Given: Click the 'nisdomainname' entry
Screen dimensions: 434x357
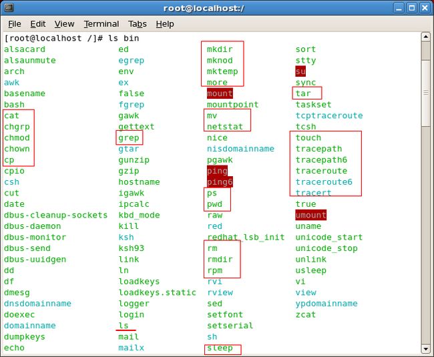Looking at the screenshot, I should pos(240,149).
